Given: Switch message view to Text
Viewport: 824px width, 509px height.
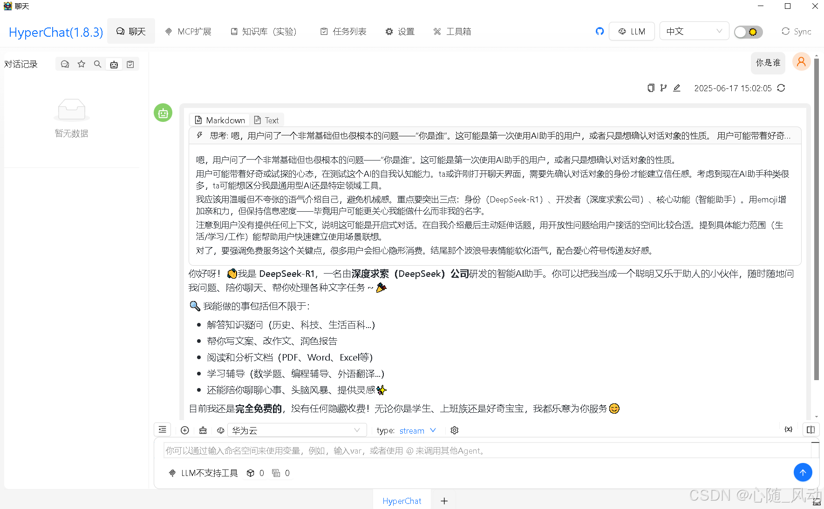Looking at the screenshot, I should click(x=266, y=120).
